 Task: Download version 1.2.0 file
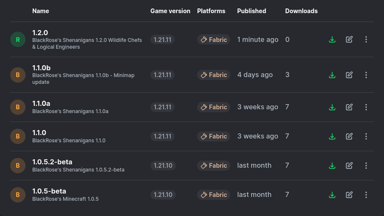pyautogui.click(x=332, y=40)
